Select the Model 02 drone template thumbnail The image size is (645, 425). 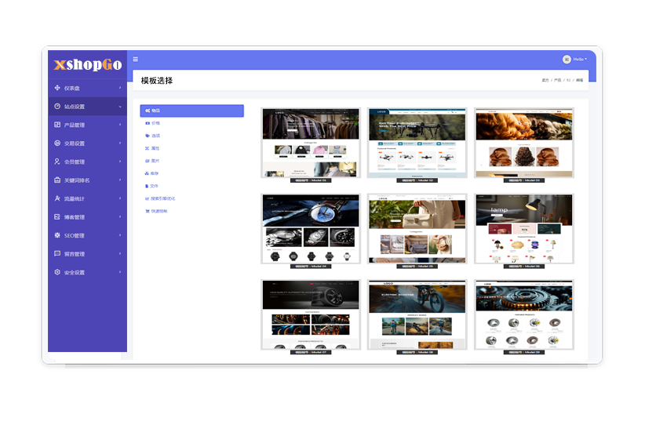pyautogui.click(x=417, y=143)
